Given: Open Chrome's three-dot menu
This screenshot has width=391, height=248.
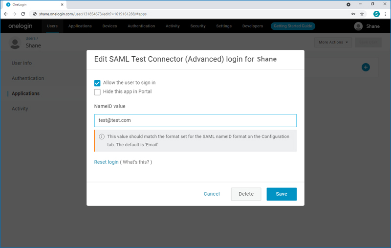Looking at the screenshot, I should [386, 14].
